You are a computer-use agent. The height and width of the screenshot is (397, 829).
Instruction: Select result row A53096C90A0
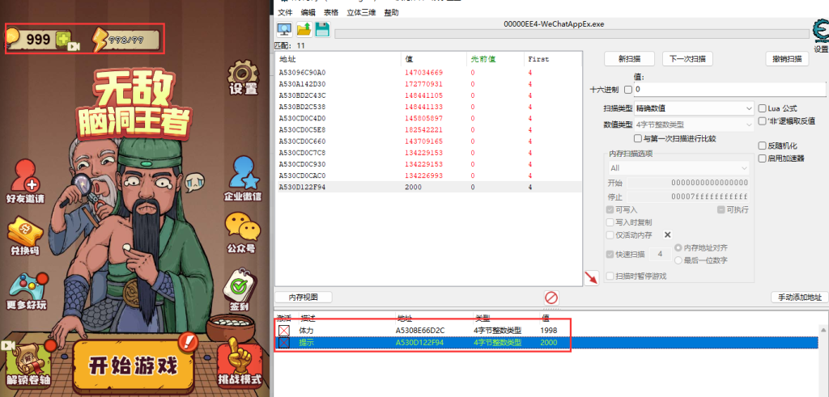pyautogui.click(x=428, y=72)
